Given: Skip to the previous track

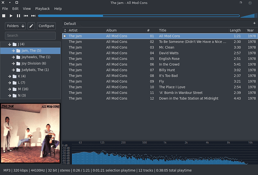Looking at the screenshot, I should tap(26, 16).
